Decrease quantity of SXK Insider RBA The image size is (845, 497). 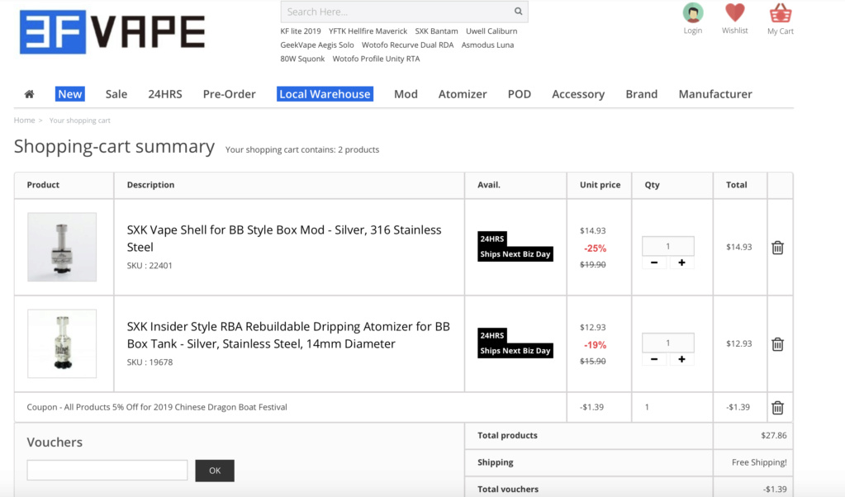coord(654,359)
